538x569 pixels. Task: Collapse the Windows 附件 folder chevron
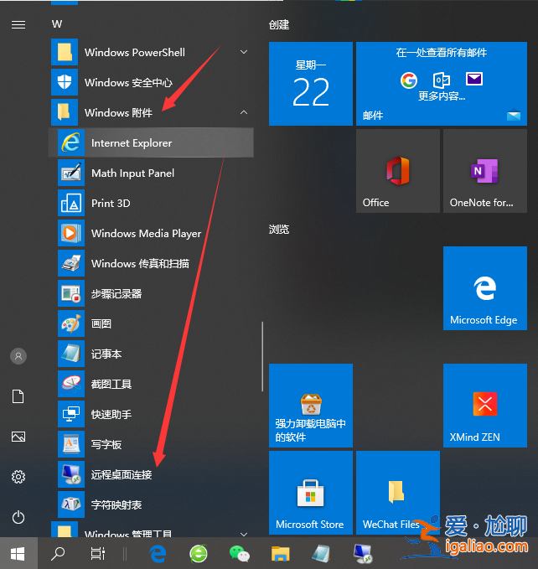244,112
